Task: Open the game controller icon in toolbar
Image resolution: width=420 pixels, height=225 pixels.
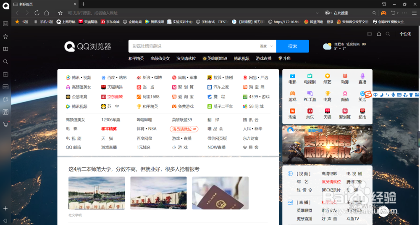Action: coord(383,13)
